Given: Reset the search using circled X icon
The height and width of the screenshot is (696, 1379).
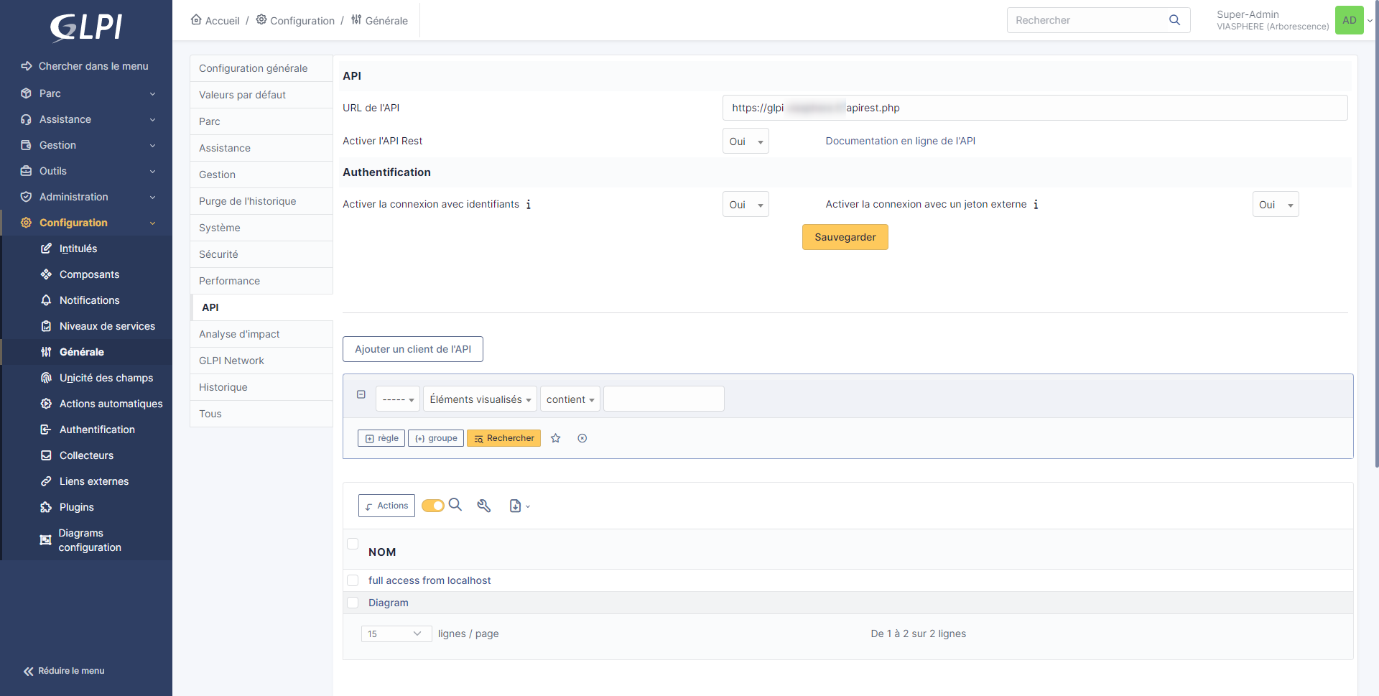Looking at the screenshot, I should coord(582,437).
